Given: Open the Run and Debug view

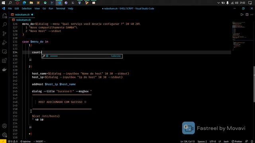Looking at the screenshot, I should (x=4, y=43).
